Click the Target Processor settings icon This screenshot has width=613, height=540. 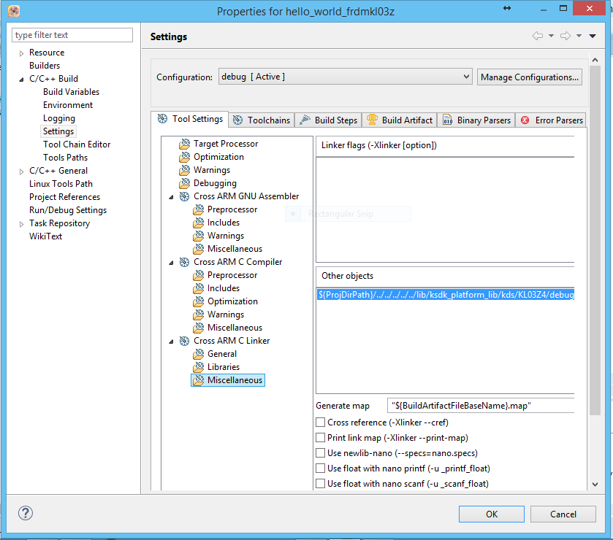click(185, 144)
